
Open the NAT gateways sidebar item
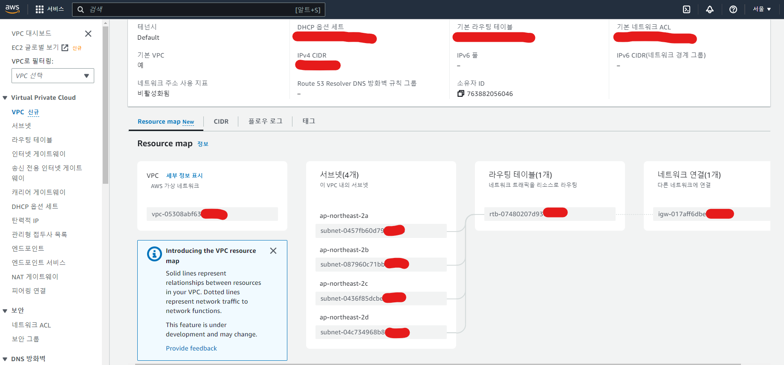click(35, 277)
